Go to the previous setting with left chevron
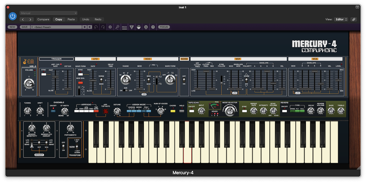Image resolution: width=366 pixels, height=183 pixels. point(23,19)
